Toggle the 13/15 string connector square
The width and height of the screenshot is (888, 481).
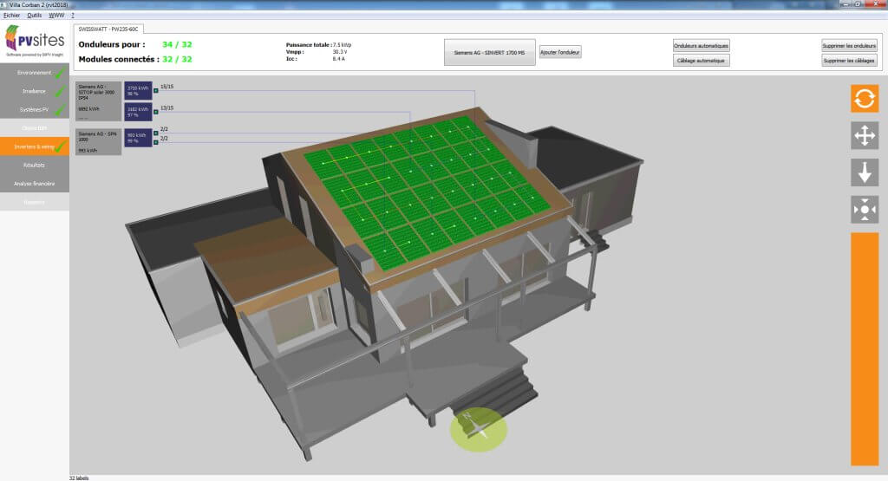156,111
